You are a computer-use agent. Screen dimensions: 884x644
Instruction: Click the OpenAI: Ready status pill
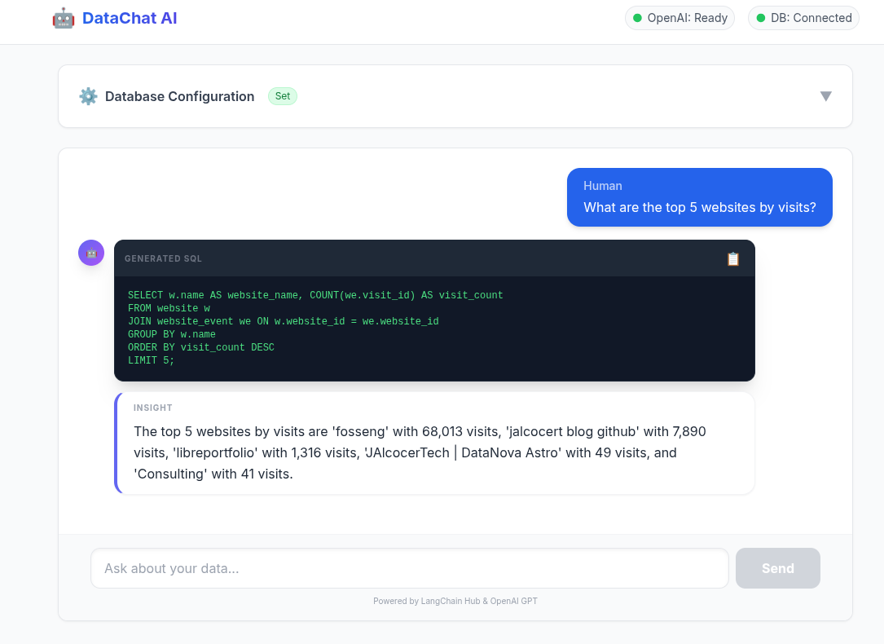(679, 18)
